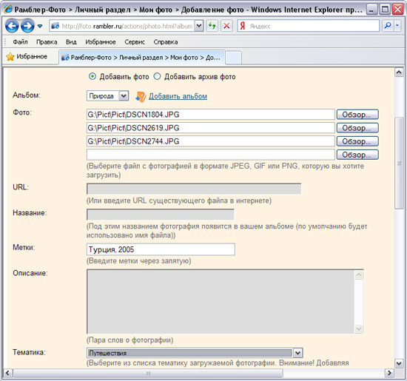Click the horizontal scrollbar thumb
The width and height of the screenshot is (407, 381).
point(148,373)
